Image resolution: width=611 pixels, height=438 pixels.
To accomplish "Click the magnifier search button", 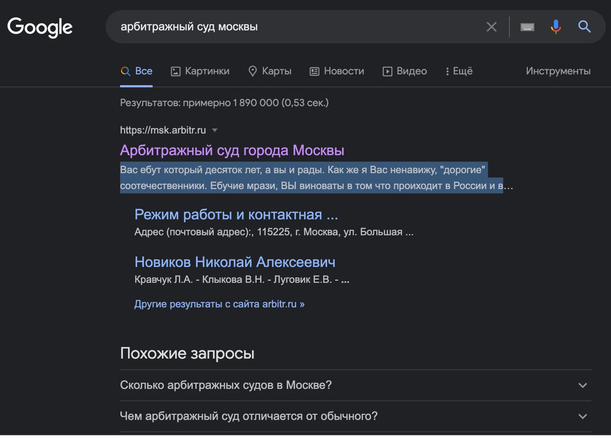I will point(585,27).
